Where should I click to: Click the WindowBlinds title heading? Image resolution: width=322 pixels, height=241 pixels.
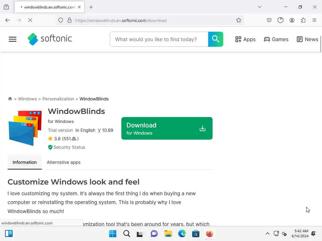76,111
